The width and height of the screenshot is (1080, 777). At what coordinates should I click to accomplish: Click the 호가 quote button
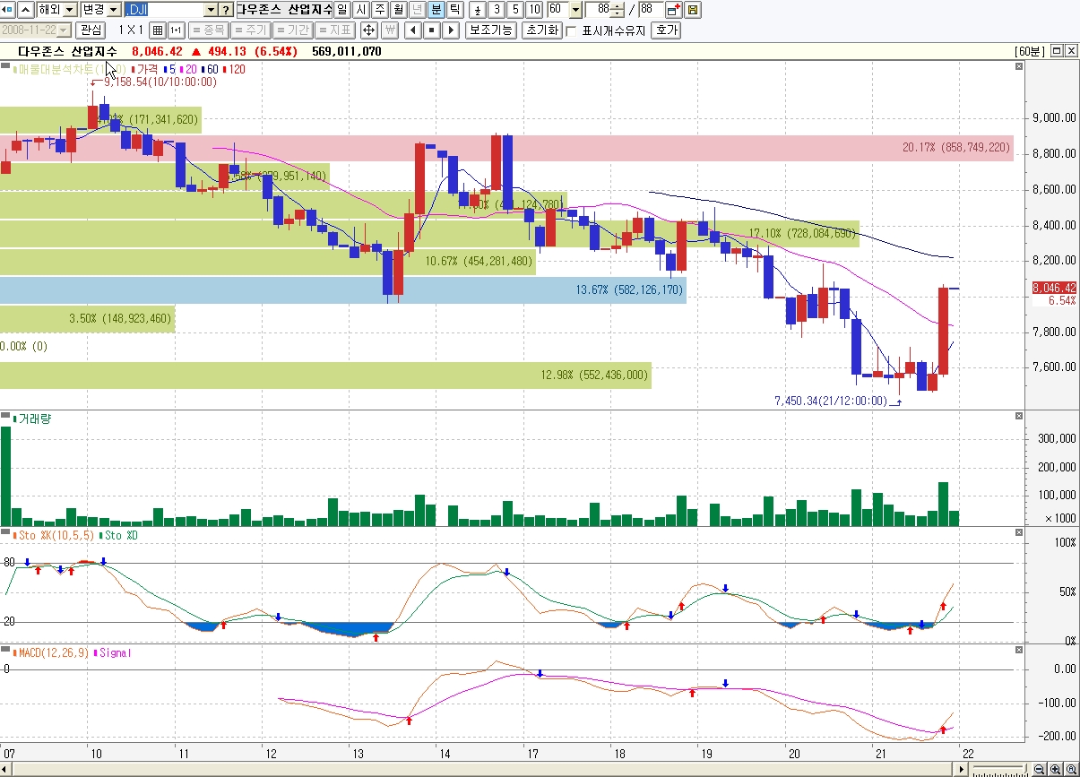tap(666, 30)
